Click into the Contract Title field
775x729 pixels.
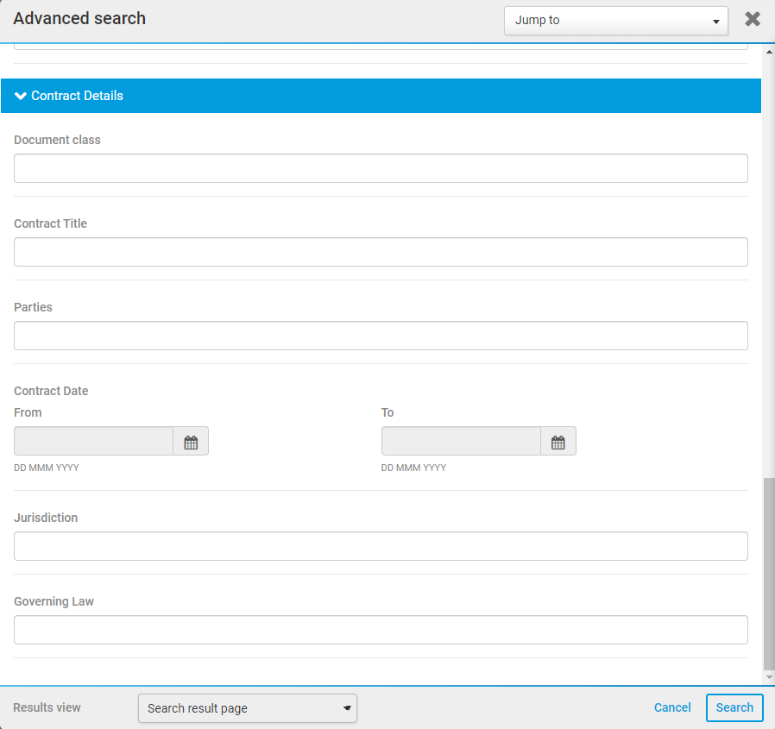point(381,252)
